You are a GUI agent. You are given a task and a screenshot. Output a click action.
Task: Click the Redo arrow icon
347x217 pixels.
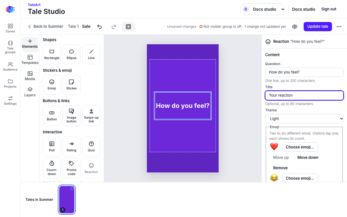[x=114, y=27]
